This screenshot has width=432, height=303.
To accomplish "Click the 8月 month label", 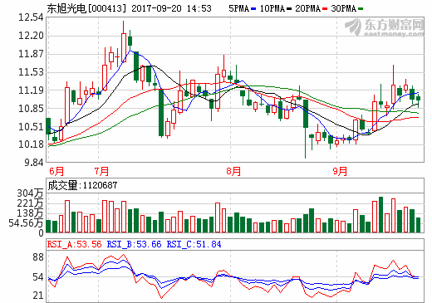I will (233, 171).
